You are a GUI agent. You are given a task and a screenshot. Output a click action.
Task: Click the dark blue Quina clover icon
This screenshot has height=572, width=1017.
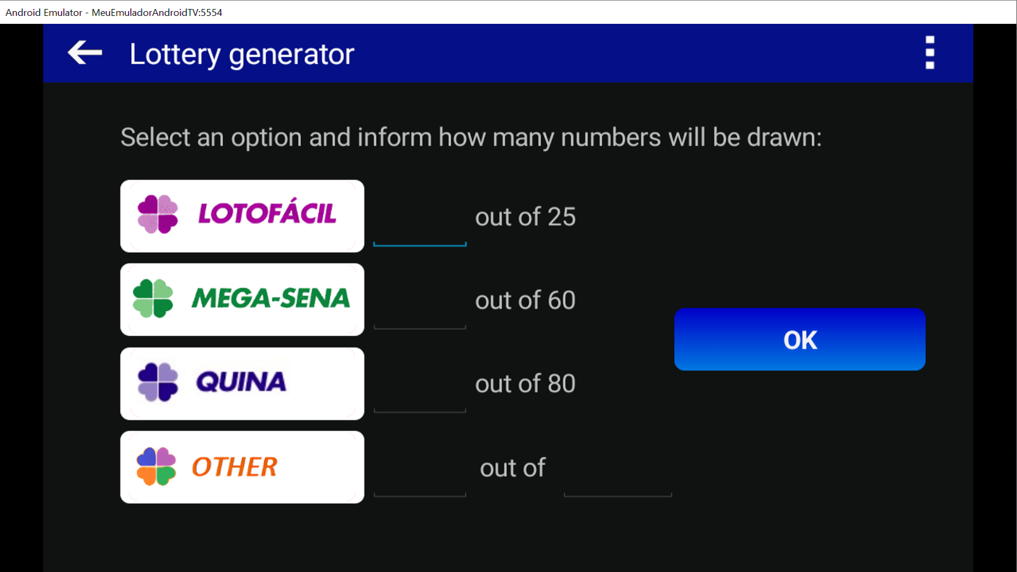[x=158, y=382]
